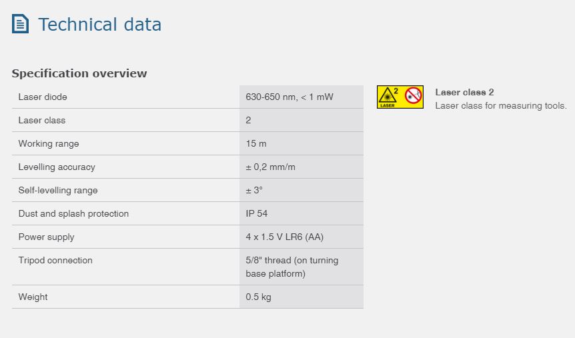Click the bold Laser class 2 label
The height and width of the screenshot is (338, 575).
tap(464, 93)
